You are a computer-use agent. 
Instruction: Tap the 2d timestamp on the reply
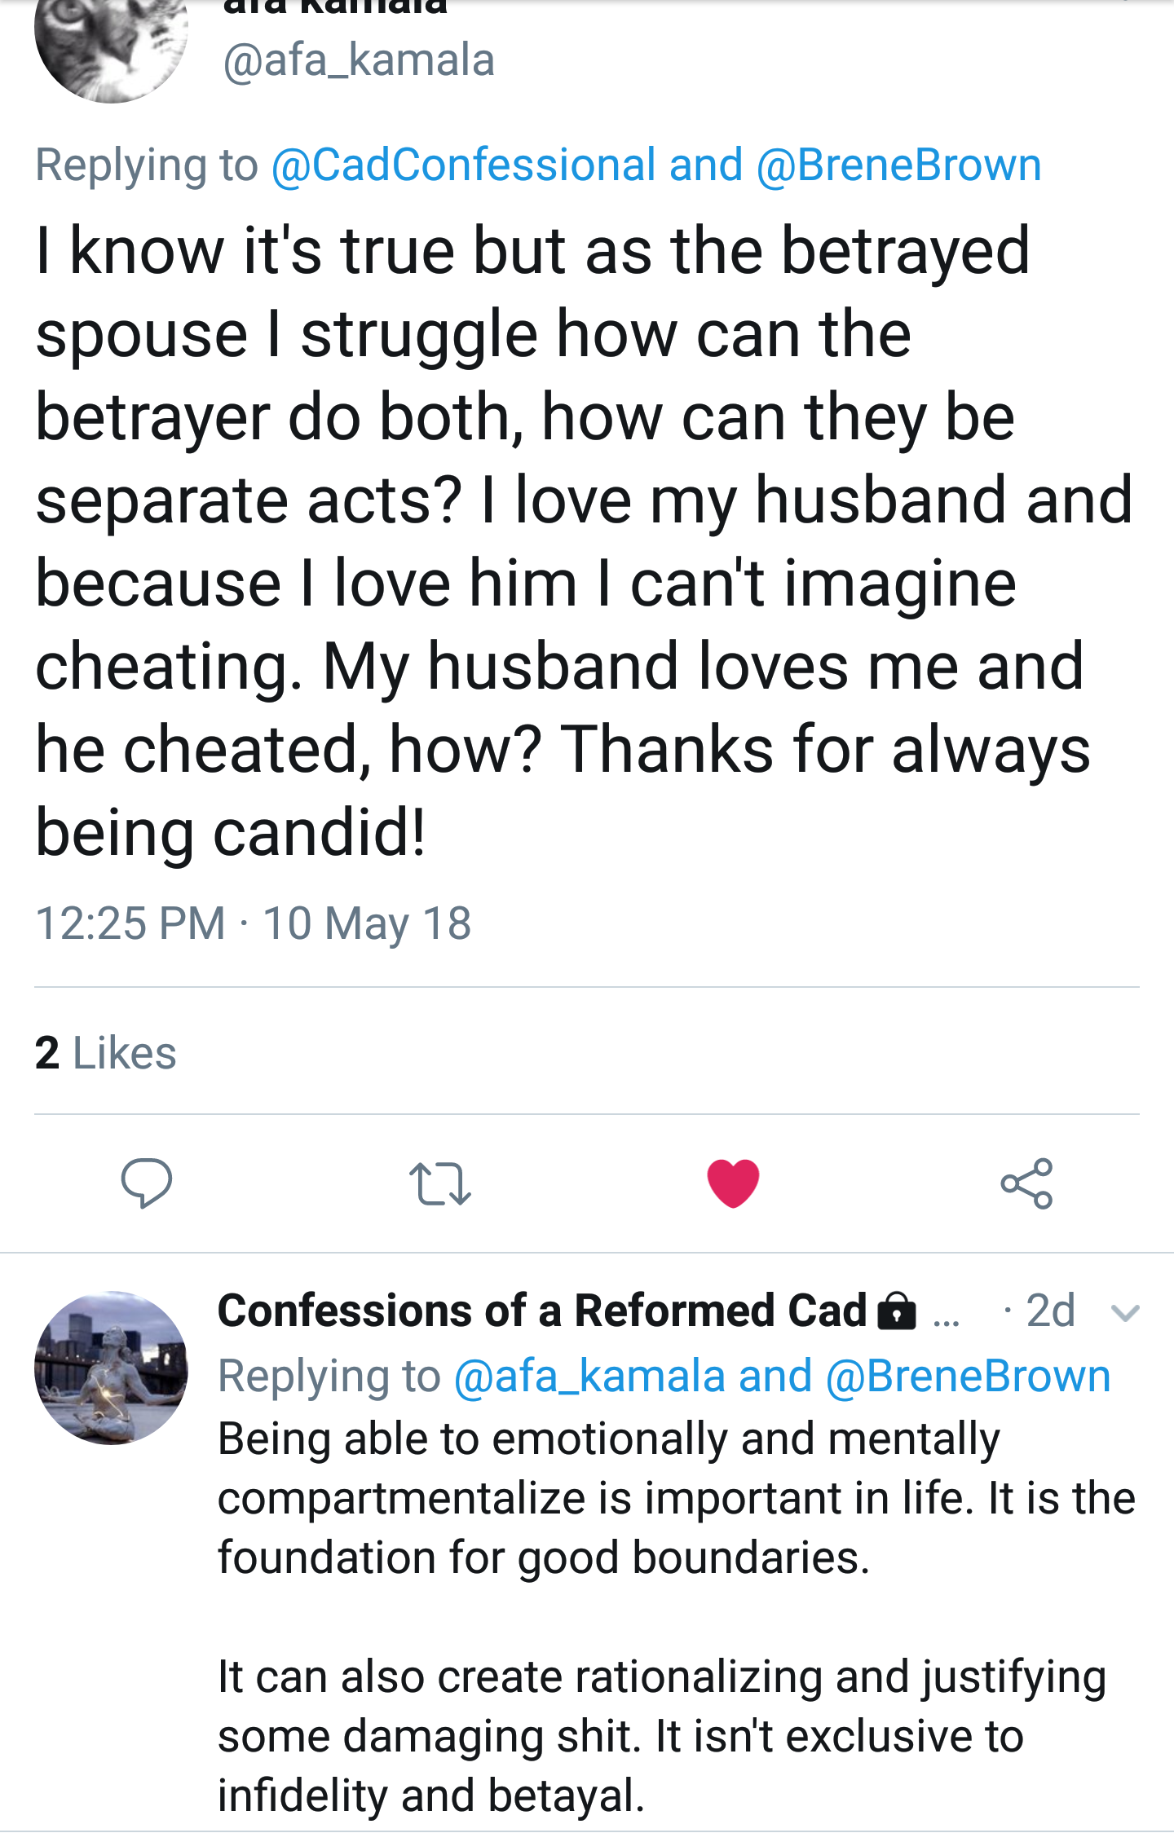pos(1050,1311)
